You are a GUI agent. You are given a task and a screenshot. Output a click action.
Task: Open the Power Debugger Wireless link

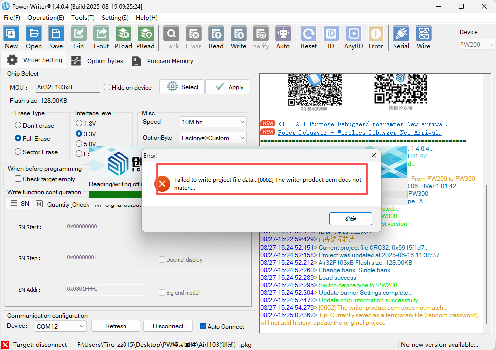pyautogui.click(x=360, y=133)
